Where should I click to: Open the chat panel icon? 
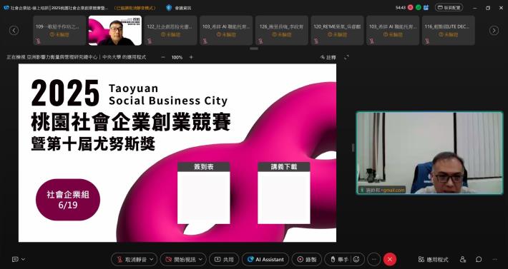[479, 259]
